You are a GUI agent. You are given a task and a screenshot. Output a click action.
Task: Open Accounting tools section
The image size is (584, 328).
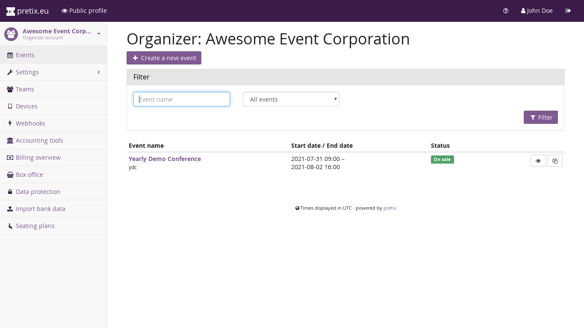pyautogui.click(x=39, y=141)
